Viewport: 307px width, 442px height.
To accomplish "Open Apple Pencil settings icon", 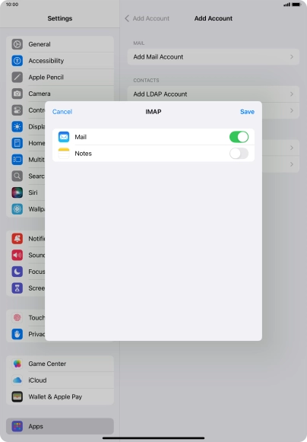I will (x=17, y=78).
